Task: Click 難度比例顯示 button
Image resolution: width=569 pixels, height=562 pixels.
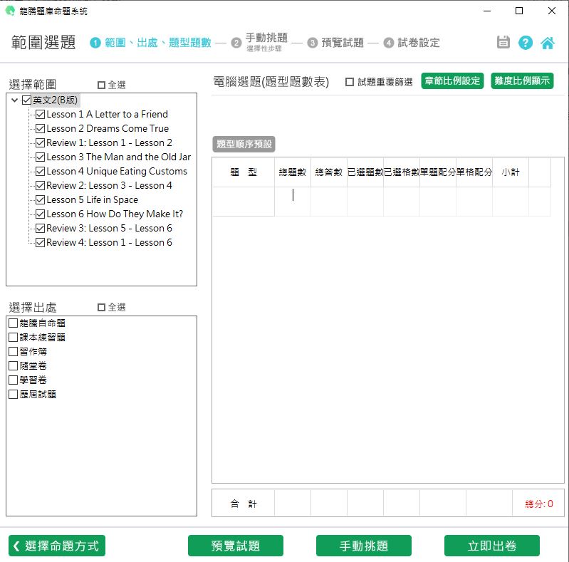Action: point(522,80)
